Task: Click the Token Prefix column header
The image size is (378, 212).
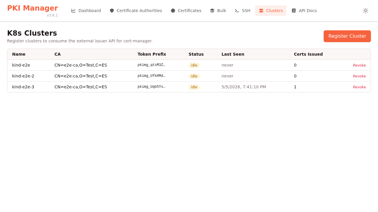Action: [152, 54]
